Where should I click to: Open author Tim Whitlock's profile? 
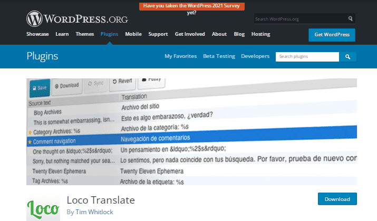[x=94, y=212]
